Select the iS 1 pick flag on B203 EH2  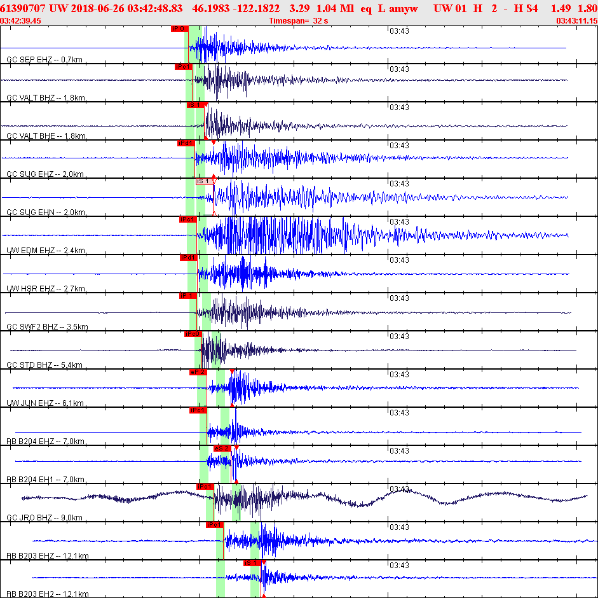252,563
